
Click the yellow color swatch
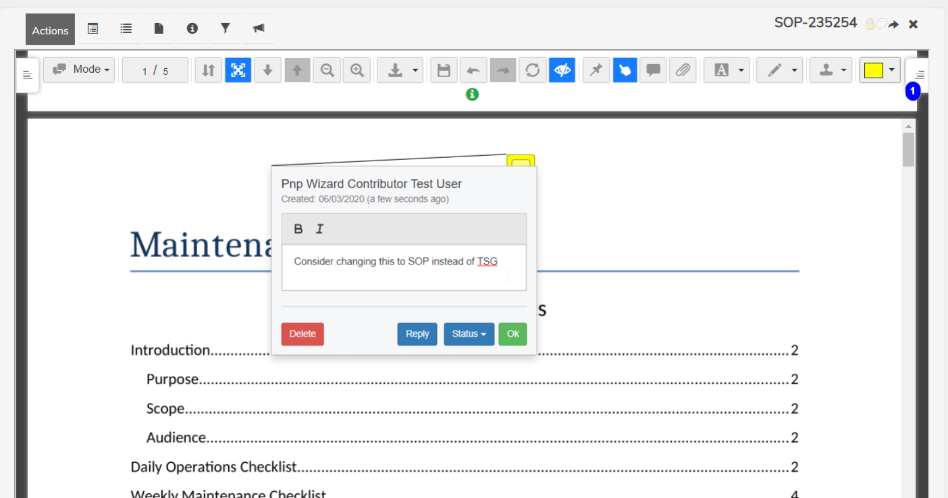[x=874, y=70]
